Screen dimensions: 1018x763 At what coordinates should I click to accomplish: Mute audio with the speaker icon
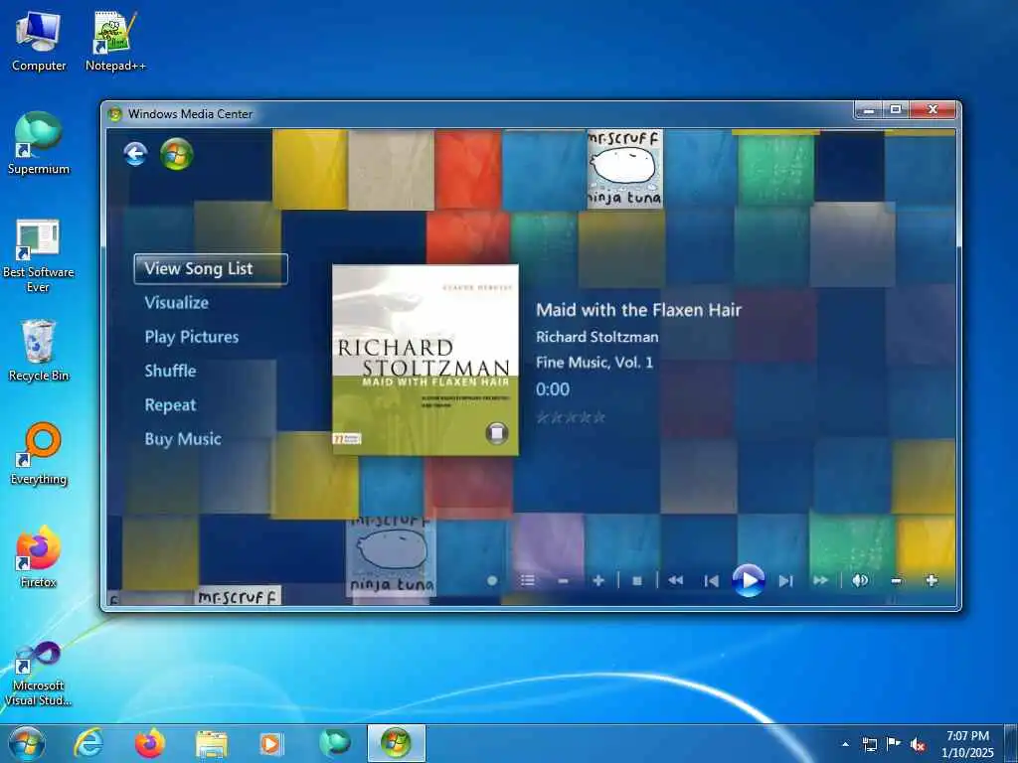pos(860,580)
